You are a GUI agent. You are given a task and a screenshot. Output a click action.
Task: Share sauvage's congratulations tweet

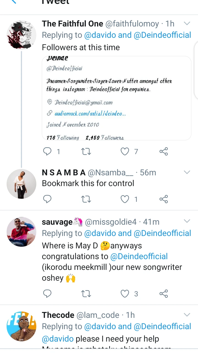(x=164, y=294)
